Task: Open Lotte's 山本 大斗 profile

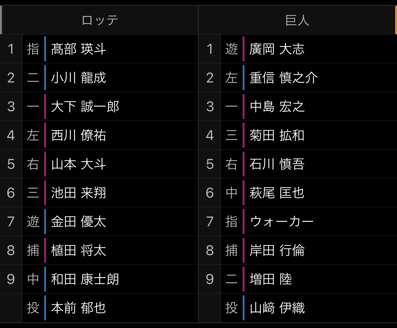Action: pyautogui.click(x=78, y=164)
